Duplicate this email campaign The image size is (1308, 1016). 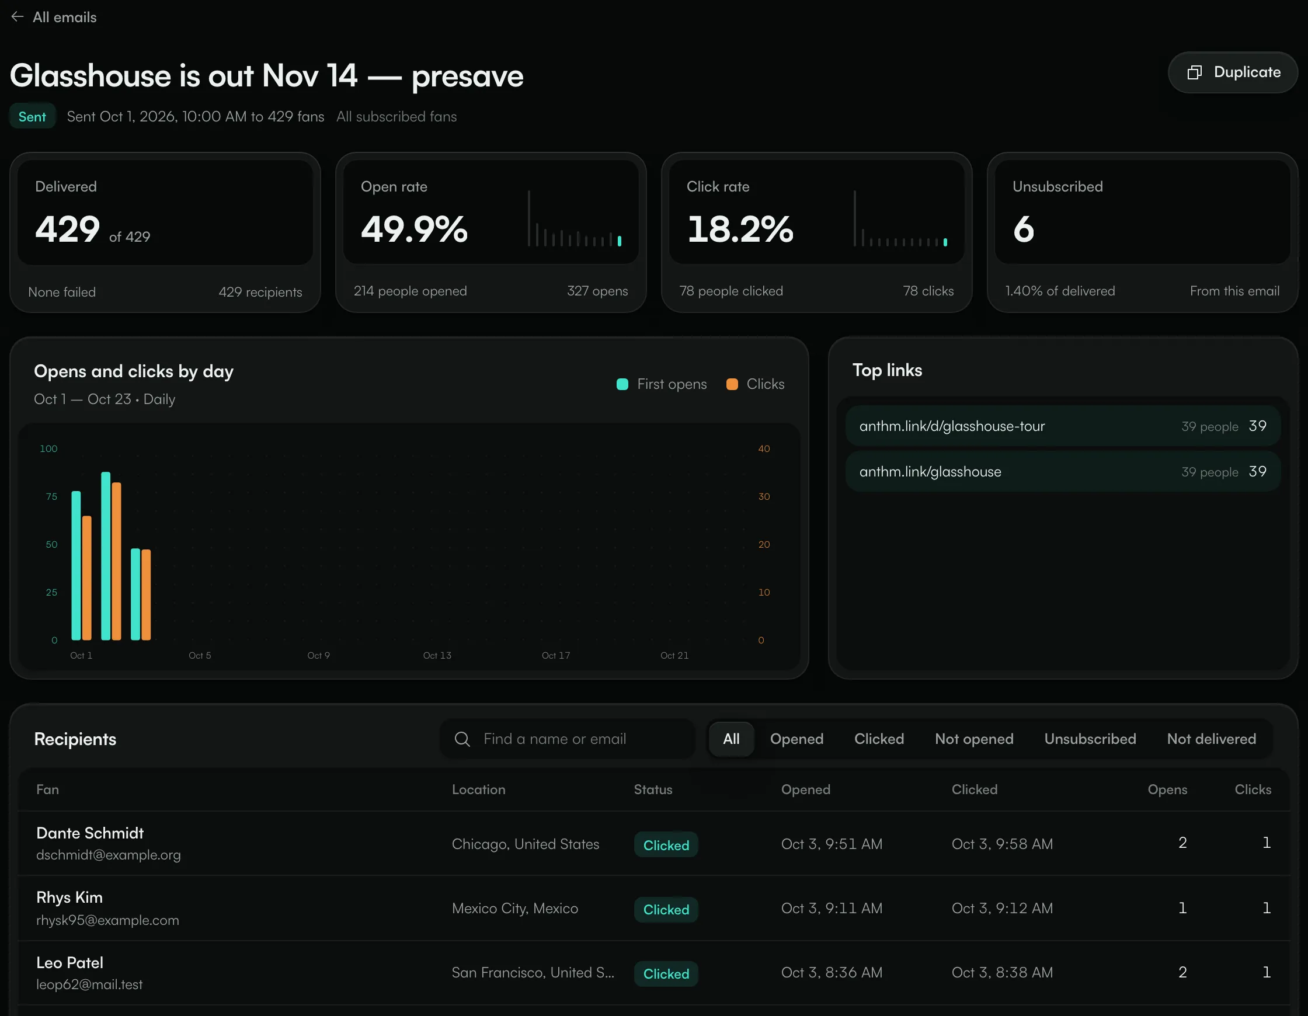[1233, 72]
